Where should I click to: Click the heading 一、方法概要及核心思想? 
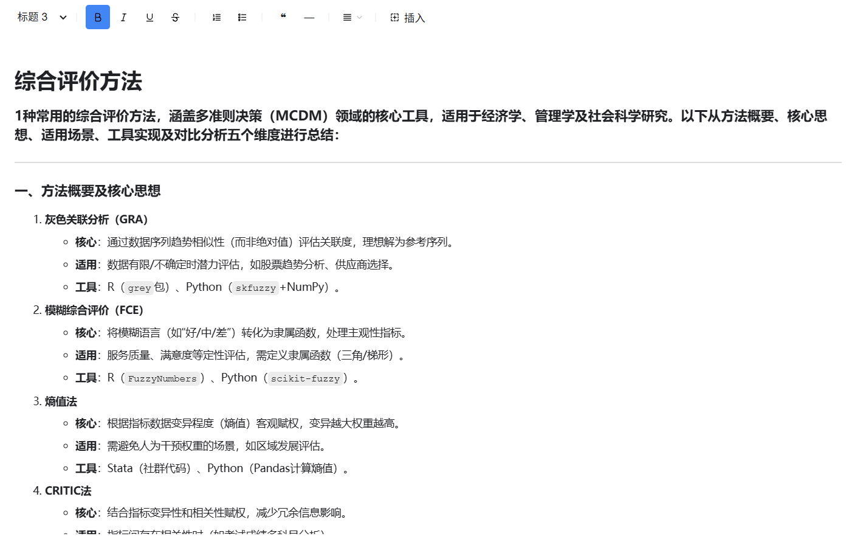(88, 191)
